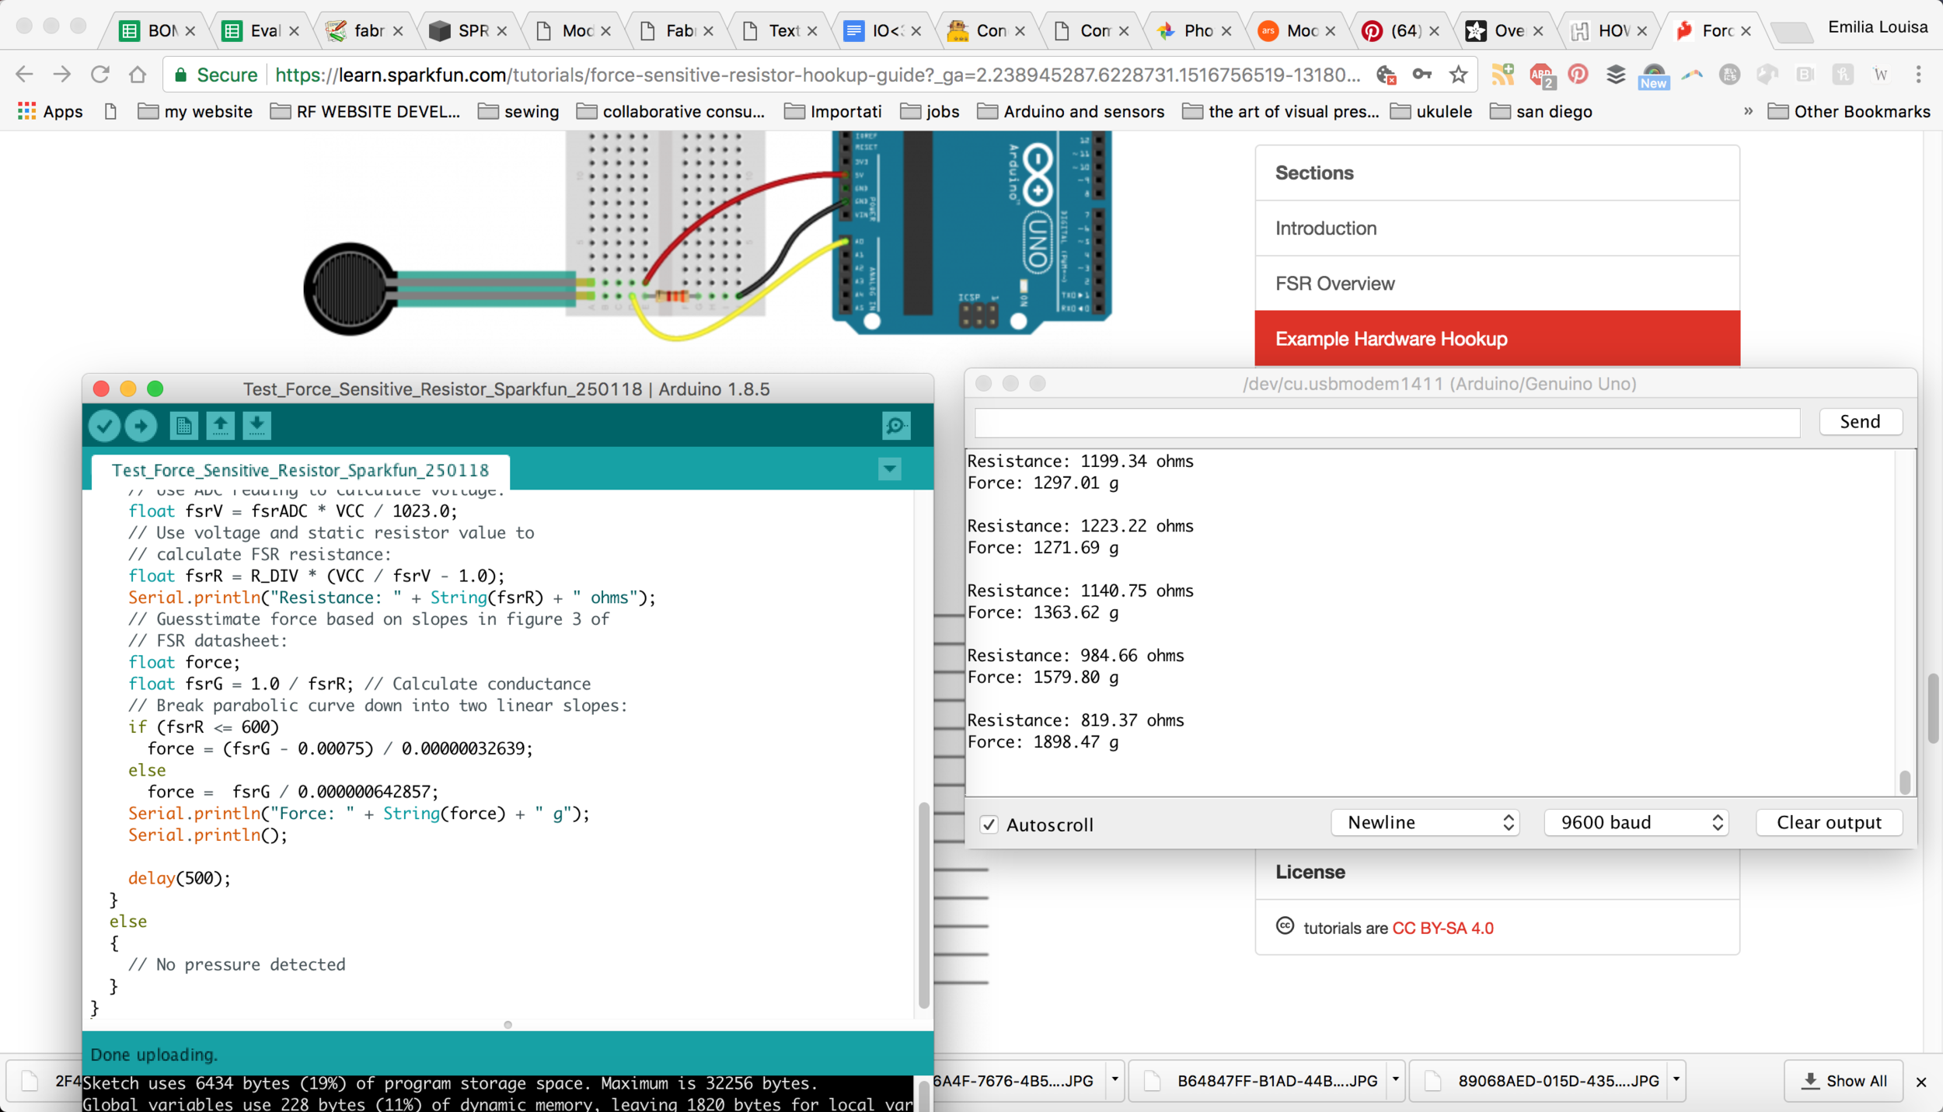This screenshot has height=1112, width=1943.
Task: Open a sketch using the up-arrow icon
Action: click(220, 425)
